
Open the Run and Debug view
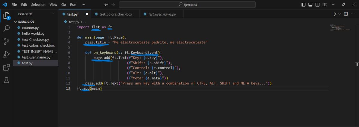pyautogui.click(x=6, y=54)
